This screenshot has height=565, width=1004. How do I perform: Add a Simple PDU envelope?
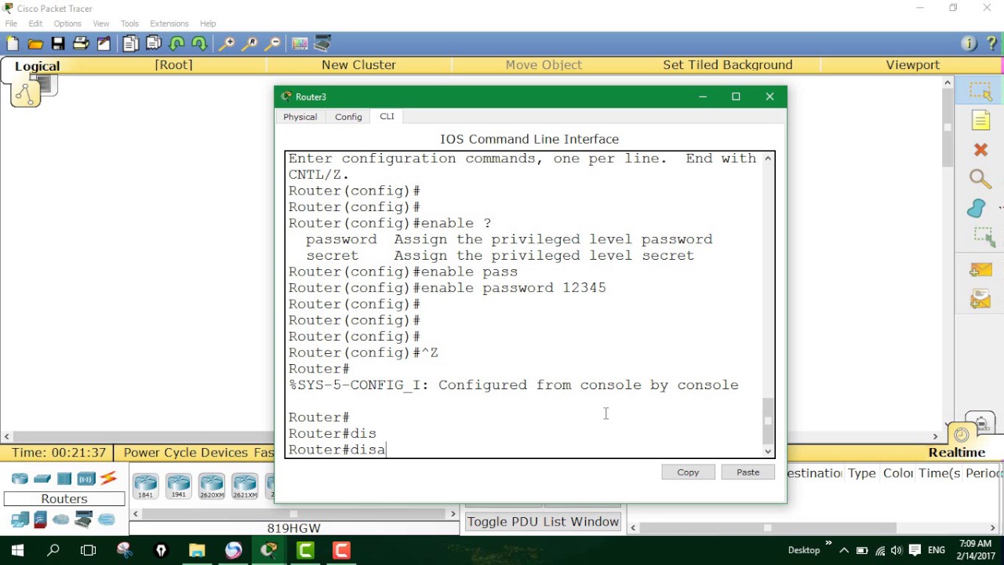click(980, 270)
